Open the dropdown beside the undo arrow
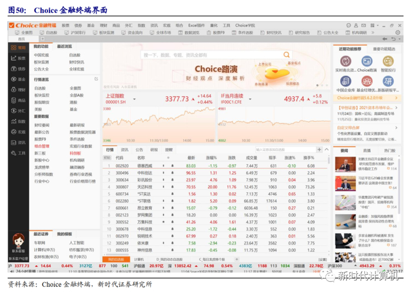Screen dimensions: 412x294 (400, 39)
